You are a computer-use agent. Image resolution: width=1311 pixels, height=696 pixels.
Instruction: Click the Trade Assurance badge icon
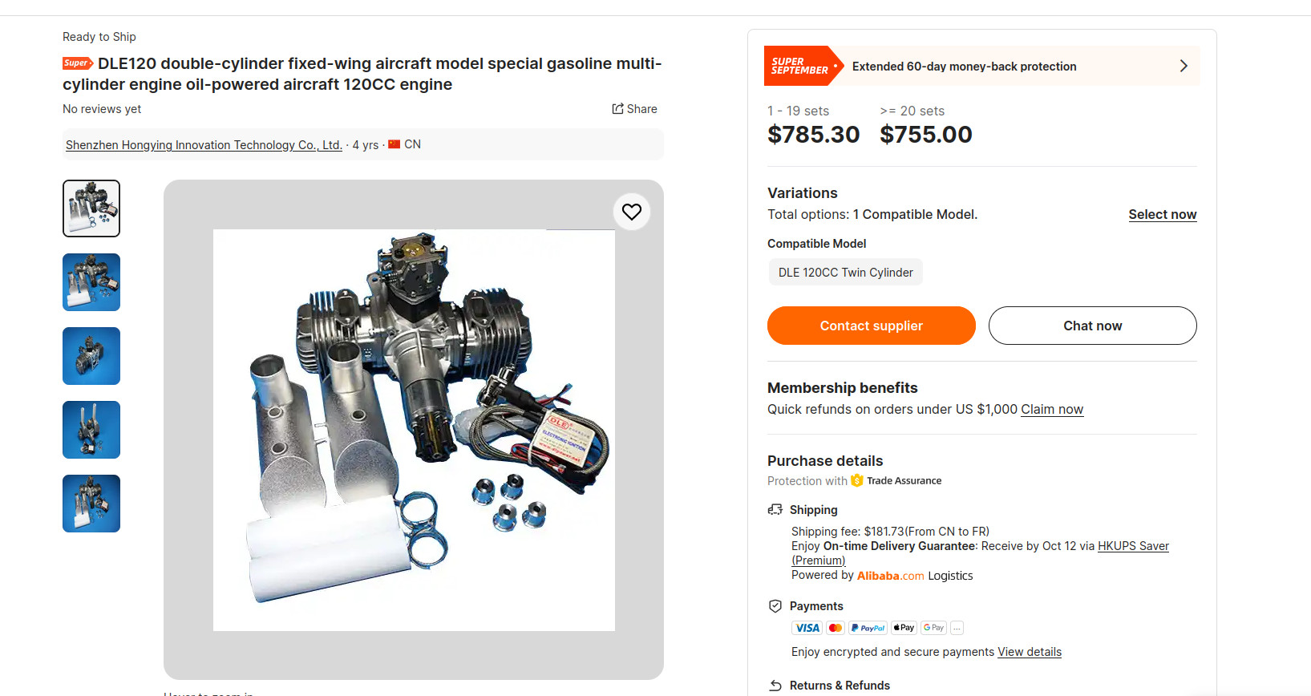pyautogui.click(x=856, y=480)
